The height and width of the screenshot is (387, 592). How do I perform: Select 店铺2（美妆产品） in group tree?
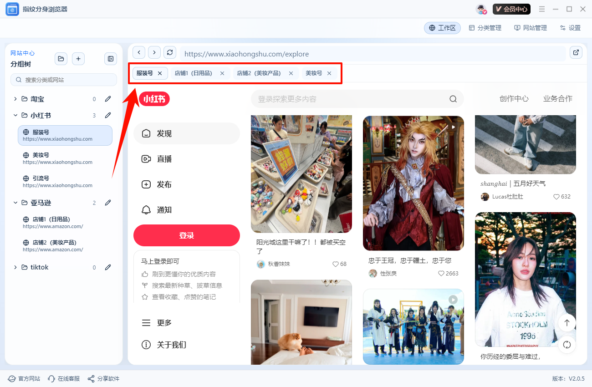(x=65, y=246)
